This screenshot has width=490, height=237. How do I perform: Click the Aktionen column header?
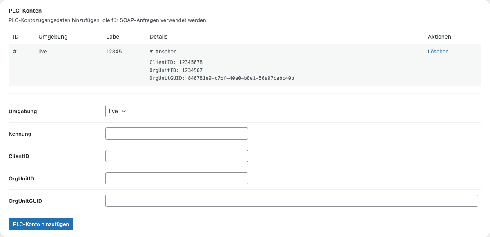tap(439, 36)
